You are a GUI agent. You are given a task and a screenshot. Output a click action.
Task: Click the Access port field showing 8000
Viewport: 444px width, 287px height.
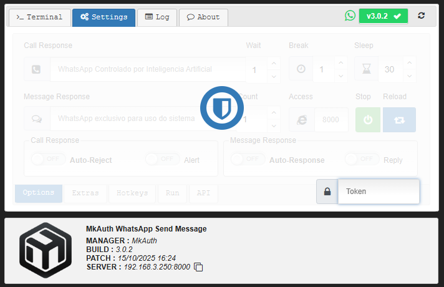[331, 120]
